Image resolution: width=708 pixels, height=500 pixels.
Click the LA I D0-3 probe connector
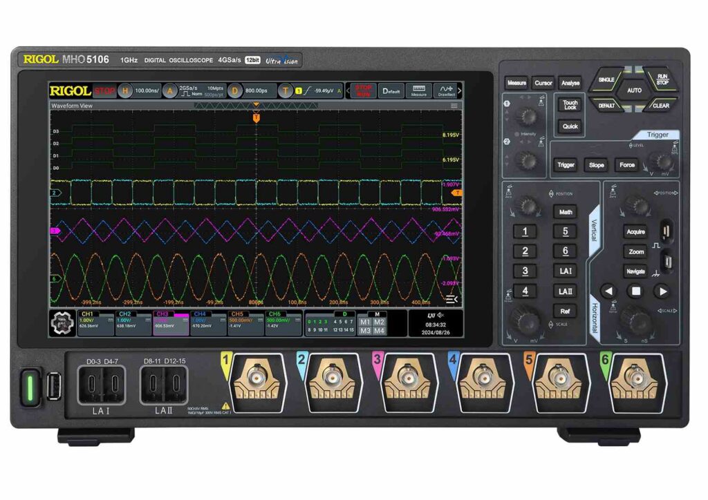[x=92, y=385]
